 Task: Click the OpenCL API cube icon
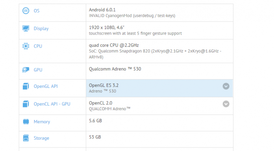[26, 104]
